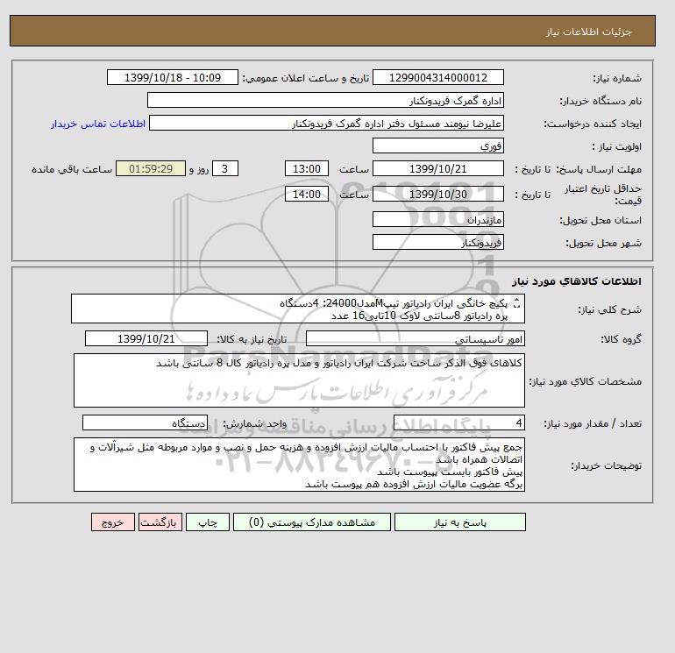Click the price validity date 1399/10/30
675x653 pixels.
coord(437,194)
